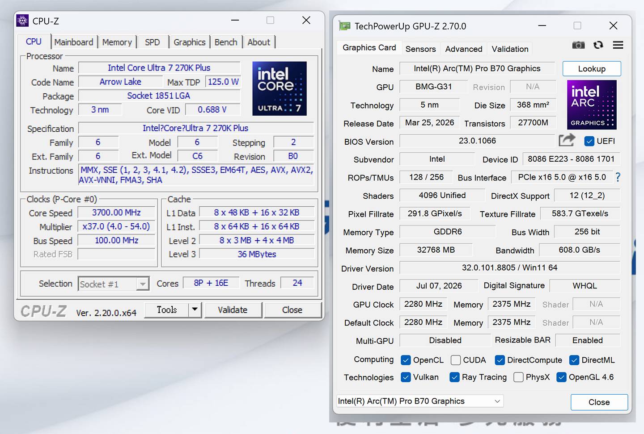
Task: Click the Die Size value 368 mm²
Action: 533,104
